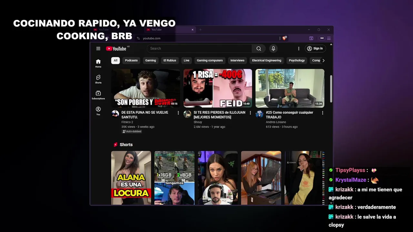This screenshot has width=413, height=232.
Task: Click '35K views · 3 weeks ago' text
Action: (x=138, y=127)
